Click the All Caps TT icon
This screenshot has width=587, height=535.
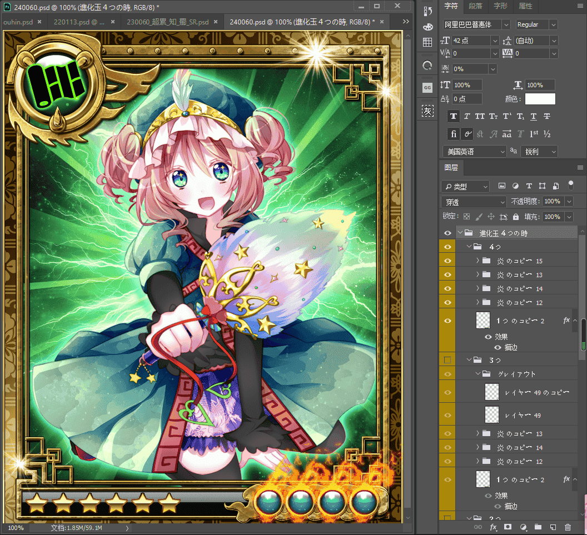click(x=480, y=116)
